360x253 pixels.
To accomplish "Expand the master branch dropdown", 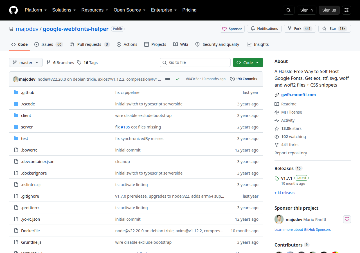I will click(x=26, y=62).
